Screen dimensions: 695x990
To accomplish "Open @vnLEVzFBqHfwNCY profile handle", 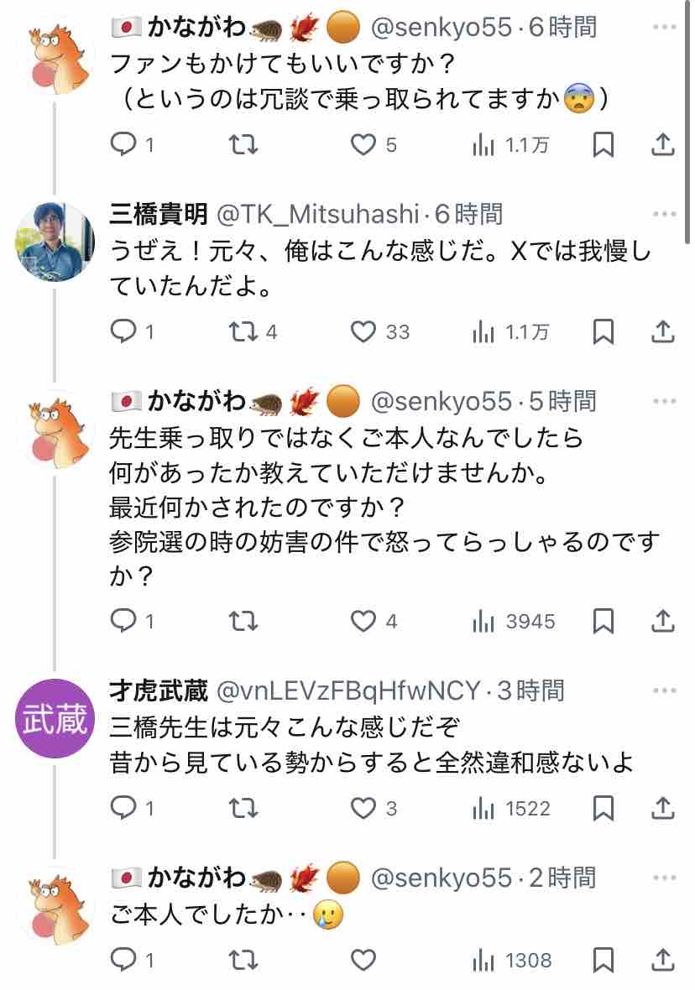I will point(348,691).
